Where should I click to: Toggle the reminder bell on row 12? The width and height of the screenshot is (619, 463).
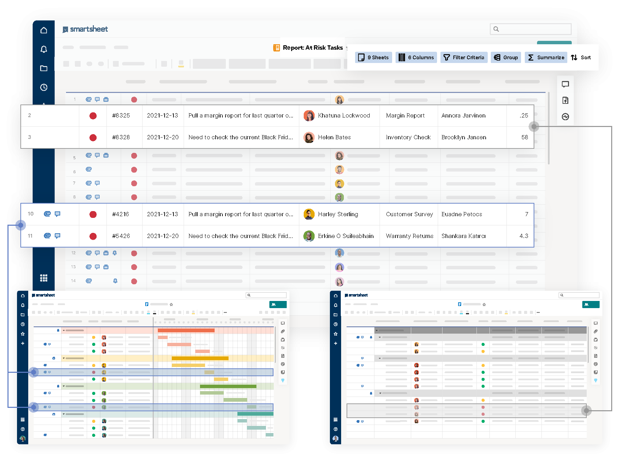[115, 253]
